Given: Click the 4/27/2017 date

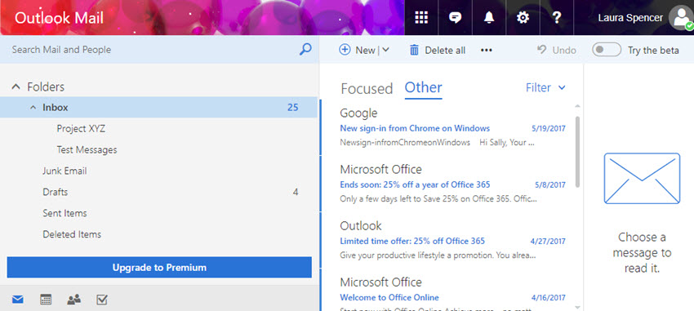Looking at the screenshot, I should [x=548, y=242].
